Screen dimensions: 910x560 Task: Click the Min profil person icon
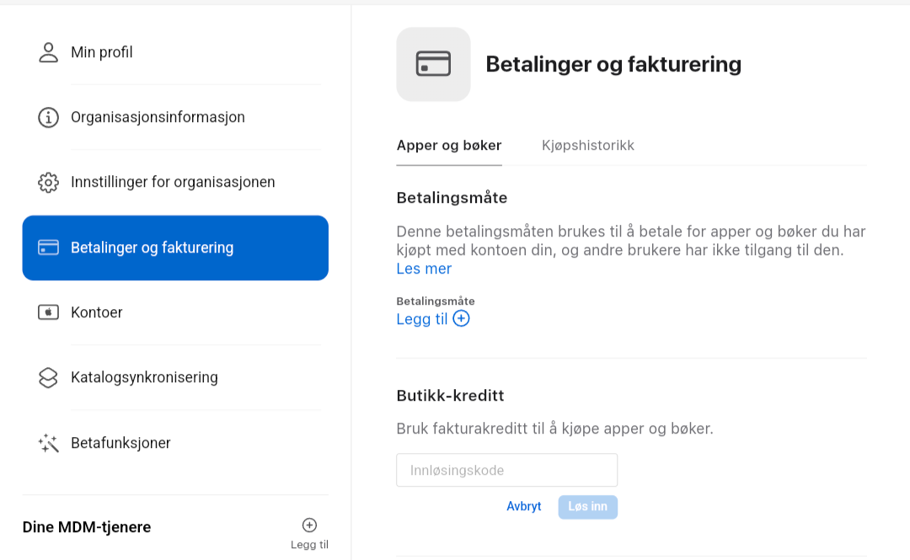pyautogui.click(x=48, y=52)
